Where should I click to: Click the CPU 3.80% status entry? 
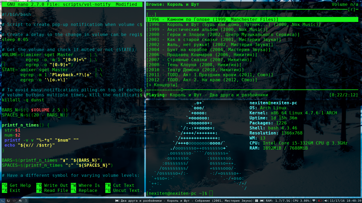(301, 201)
